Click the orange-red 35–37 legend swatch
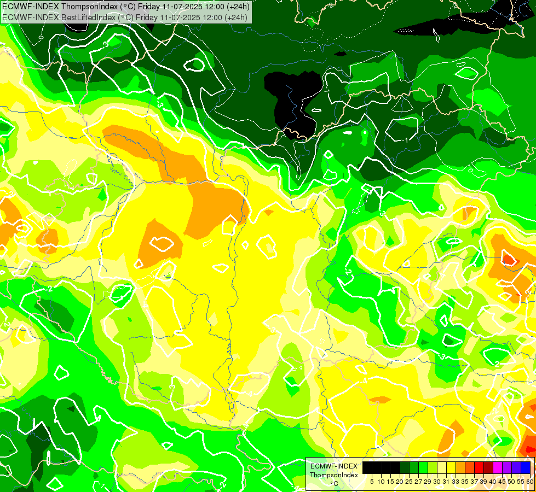The image size is (536, 492). [470, 468]
